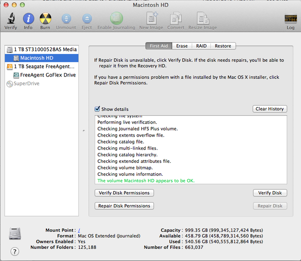The height and width of the screenshot is (261, 301).
Task: Switch to the First Aid tab
Action: pyautogui.click(x=159, y=46)
